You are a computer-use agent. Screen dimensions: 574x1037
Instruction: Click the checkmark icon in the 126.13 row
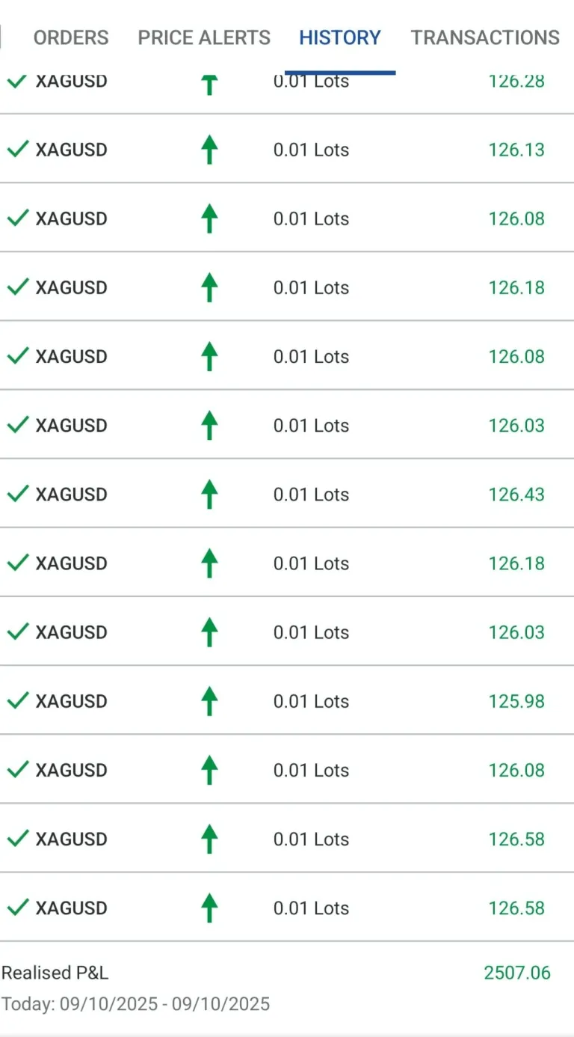click(x=17, y=149)
